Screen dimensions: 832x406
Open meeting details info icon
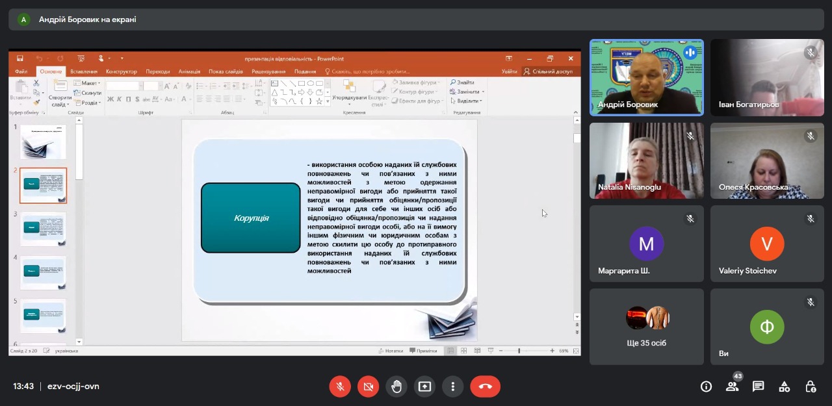pos(706,387)
